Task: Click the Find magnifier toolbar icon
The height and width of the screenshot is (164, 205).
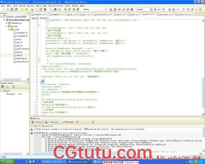Action: point(51,10)
